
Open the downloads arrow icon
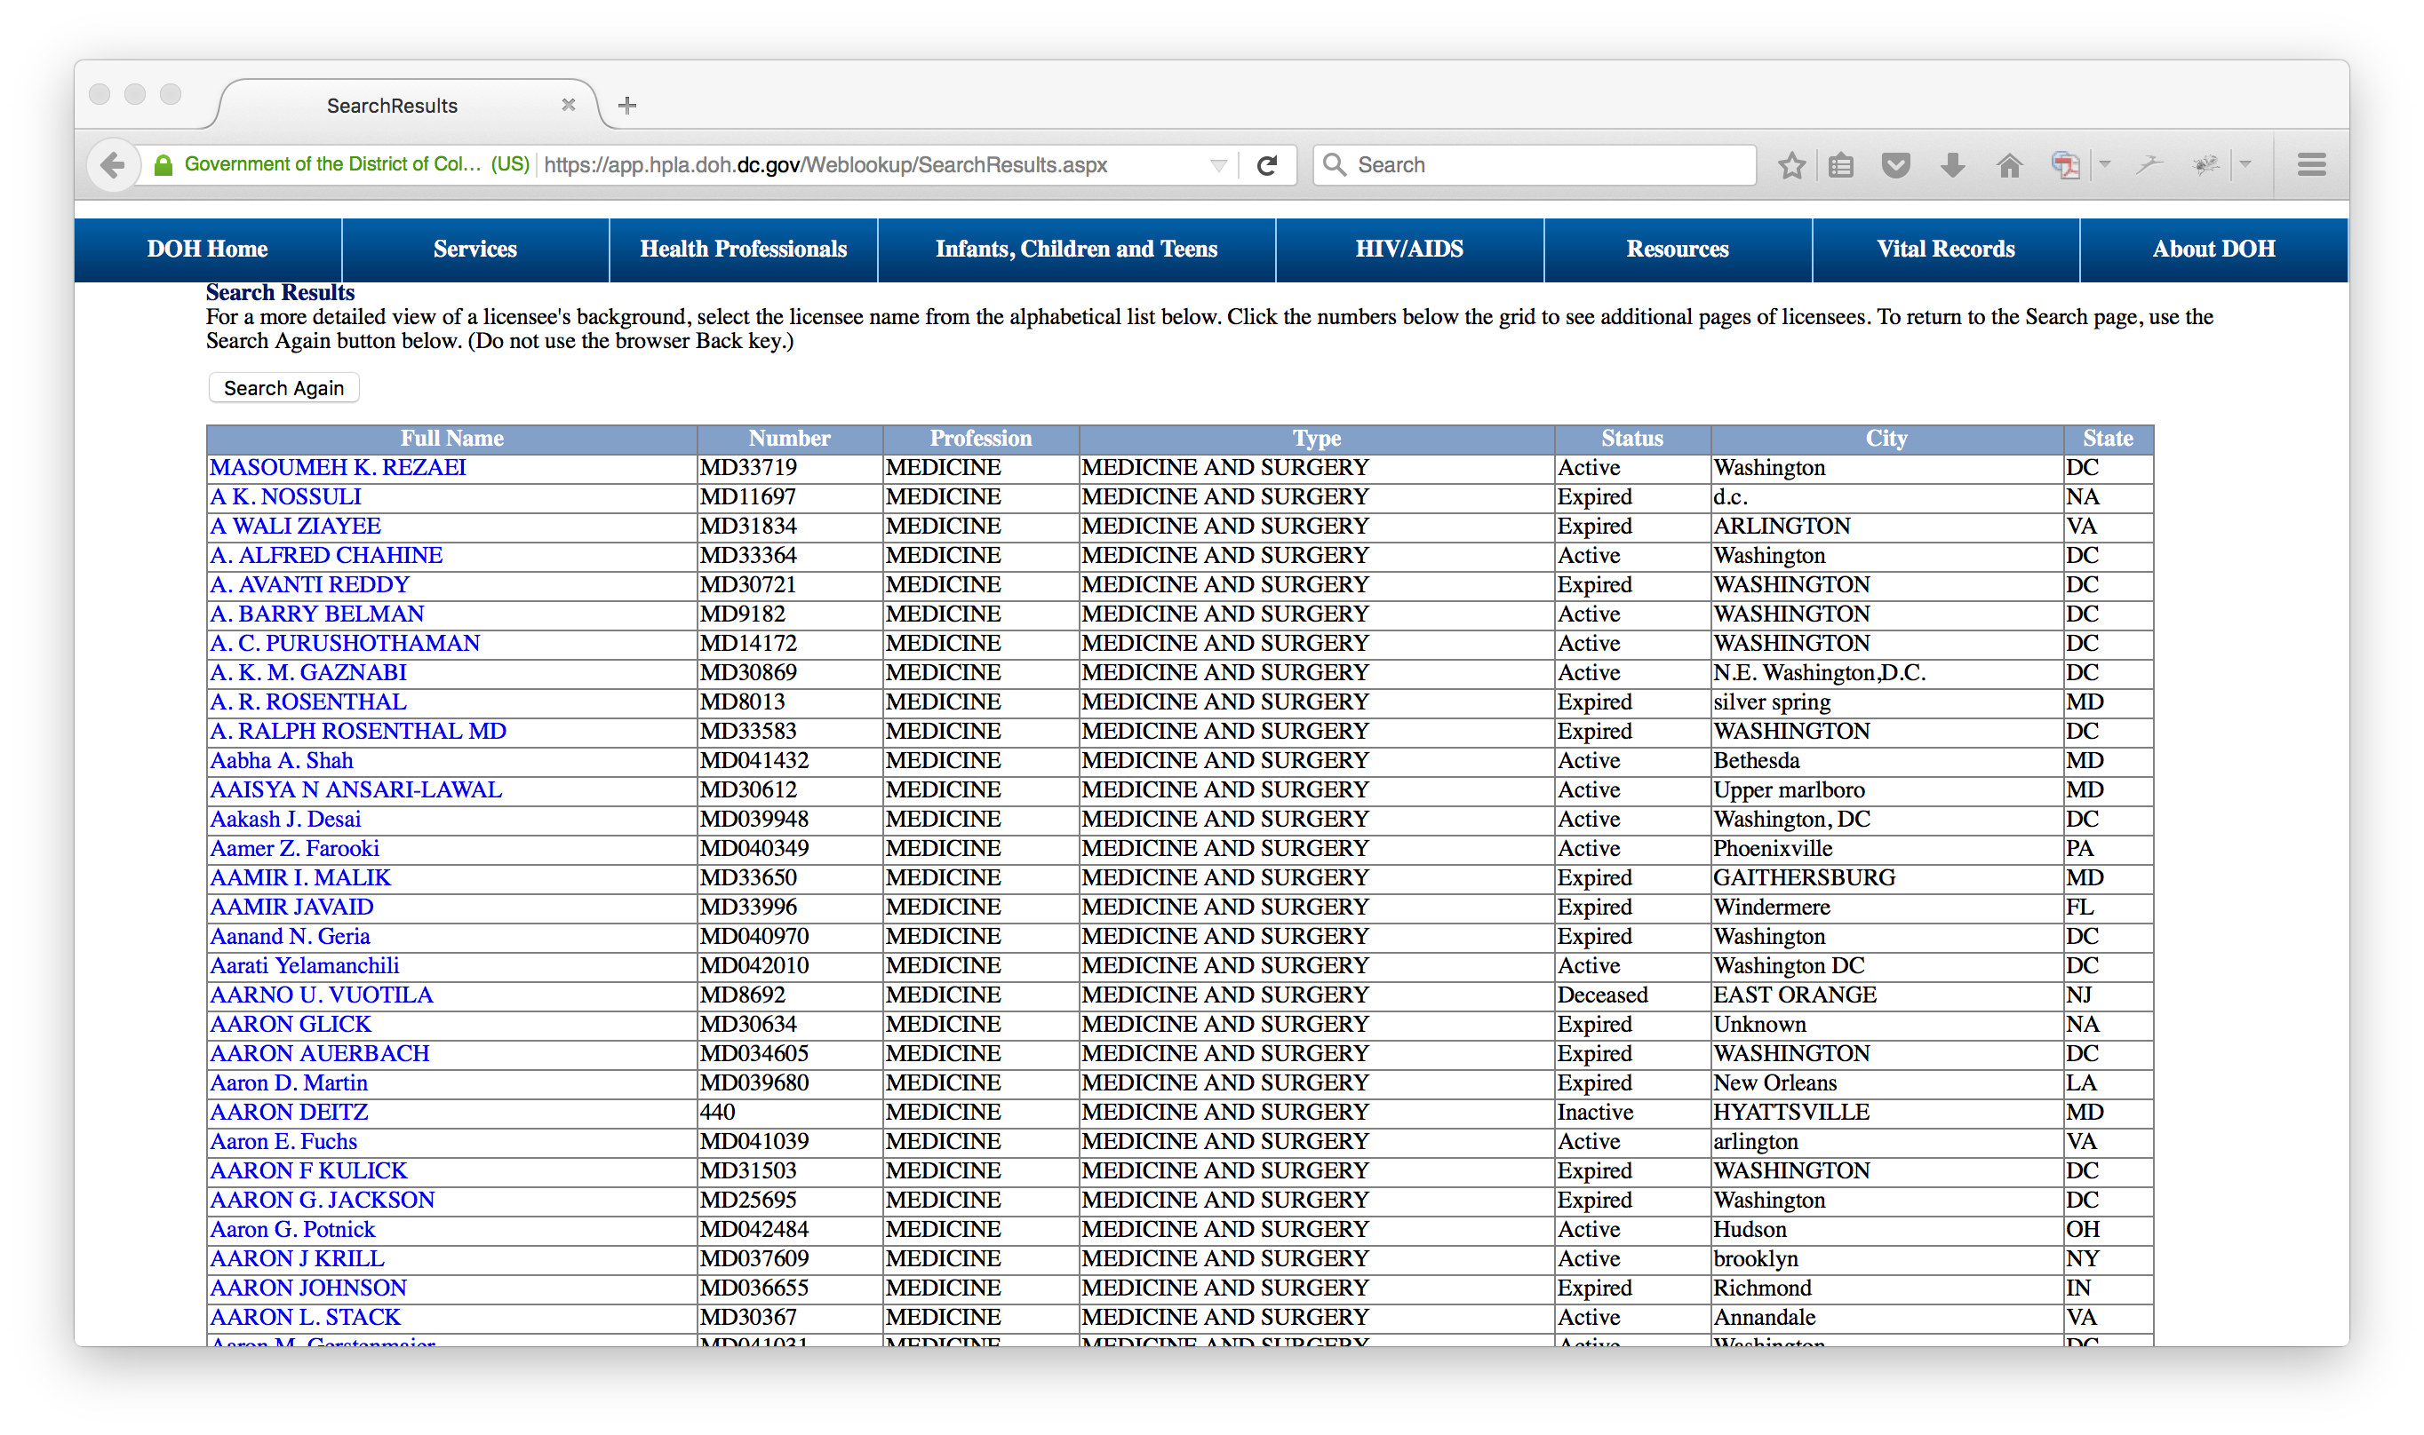click(x=1952, y=165)
